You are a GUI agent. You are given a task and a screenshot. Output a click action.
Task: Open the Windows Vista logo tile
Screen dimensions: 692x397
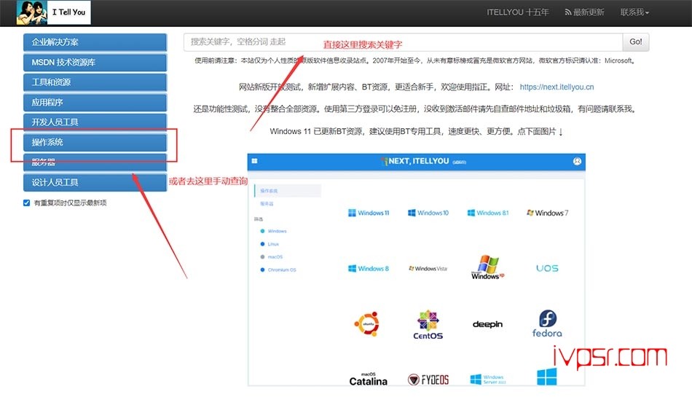428,268
